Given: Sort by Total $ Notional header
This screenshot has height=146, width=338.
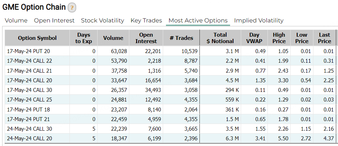Looking at the screenshot, I should [x=220, y=38].
